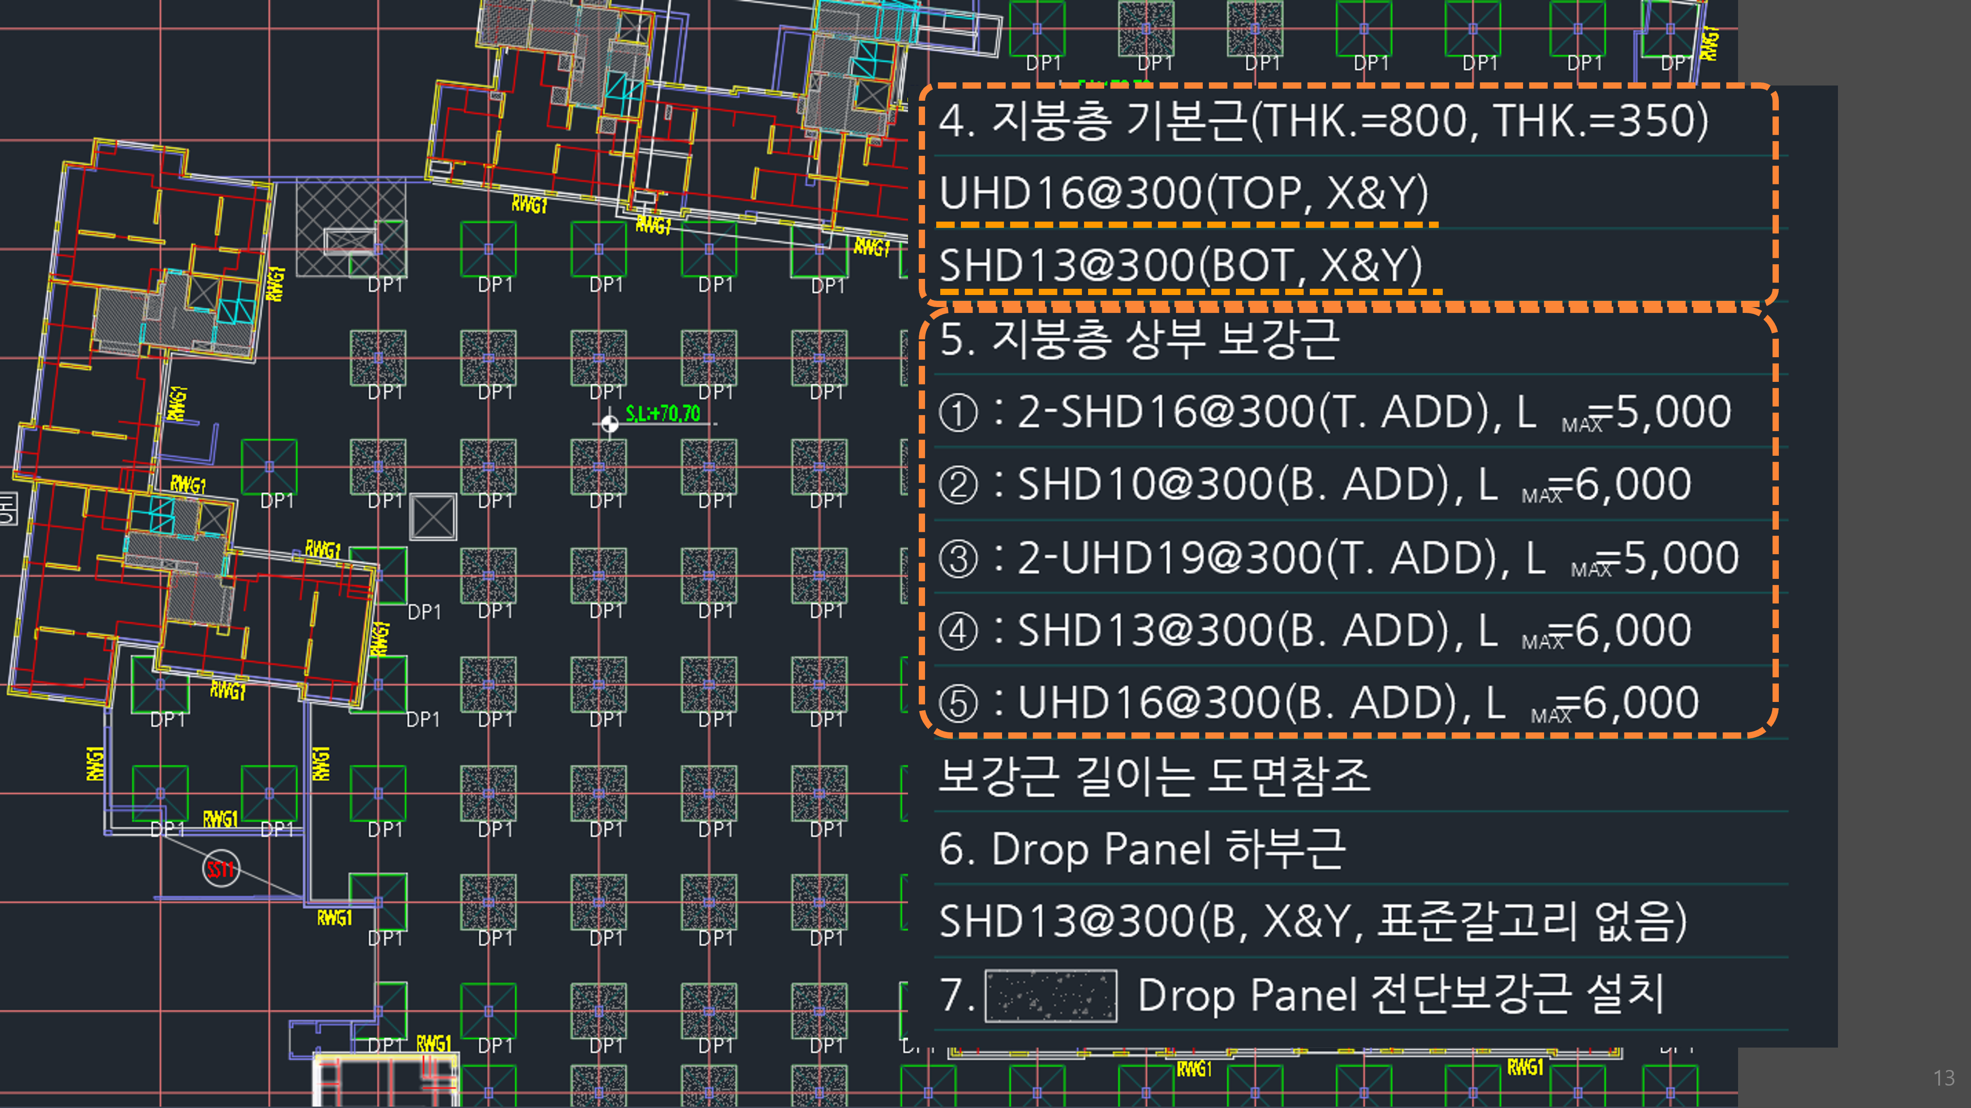
Task: Select the crossed square opening symbol
Action: [433, 518]
